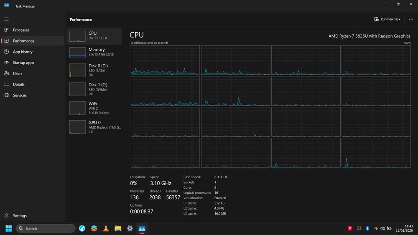Click the Settings gear icon in sidebar
The height and width of the screenshot is (235, 418).
(6, 215)
